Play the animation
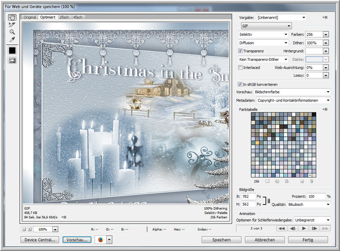The image size is (340, 251). pos(304,228)
